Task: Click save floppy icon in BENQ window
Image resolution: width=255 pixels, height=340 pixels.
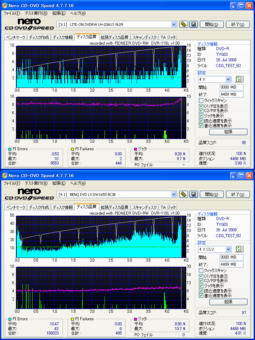Action: coord(194,194)
